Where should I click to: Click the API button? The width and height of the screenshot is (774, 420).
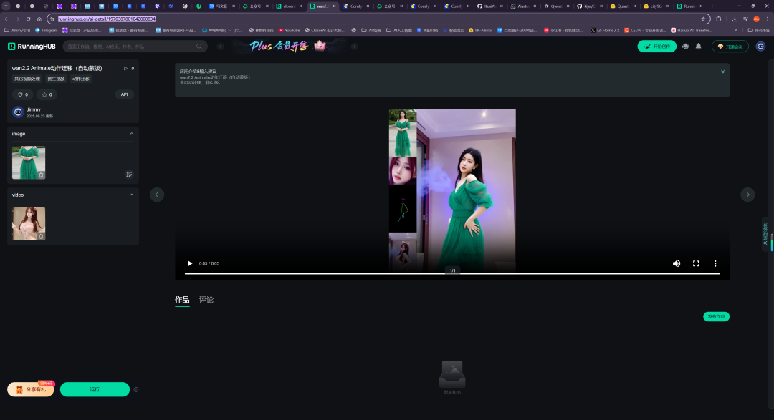pyautogui.click(x=125, y=94)
